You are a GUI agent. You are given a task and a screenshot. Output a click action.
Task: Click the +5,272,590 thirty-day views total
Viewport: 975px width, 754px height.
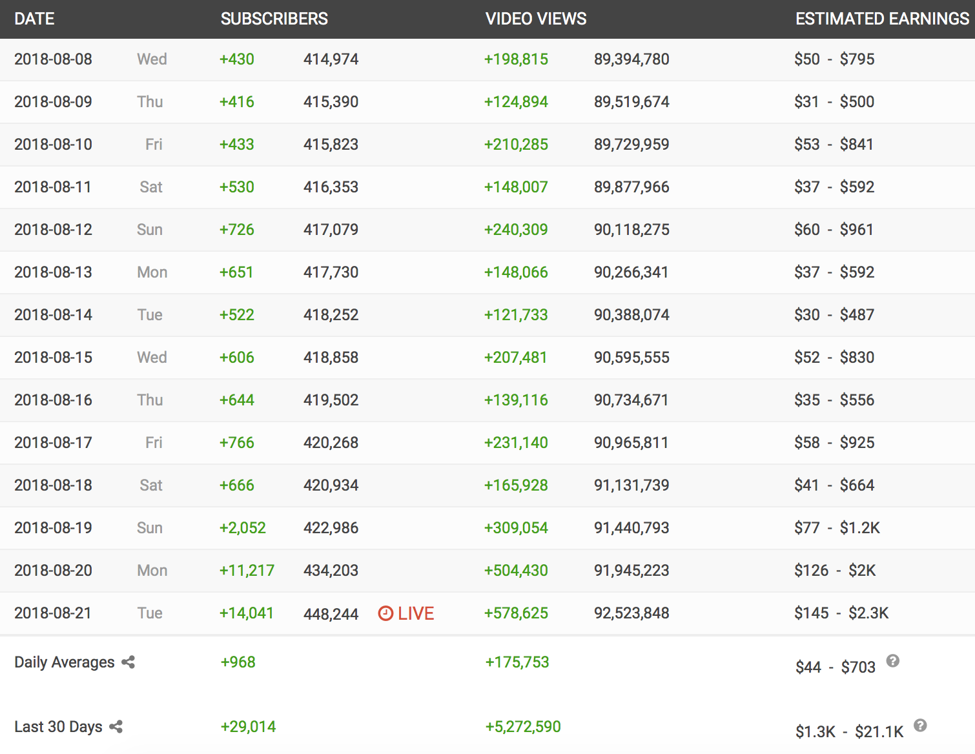[523, 727]
